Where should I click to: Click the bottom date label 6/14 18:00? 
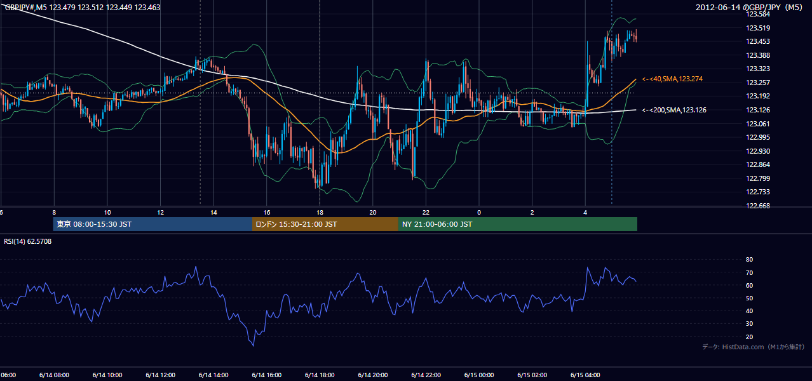click(320, 375)
